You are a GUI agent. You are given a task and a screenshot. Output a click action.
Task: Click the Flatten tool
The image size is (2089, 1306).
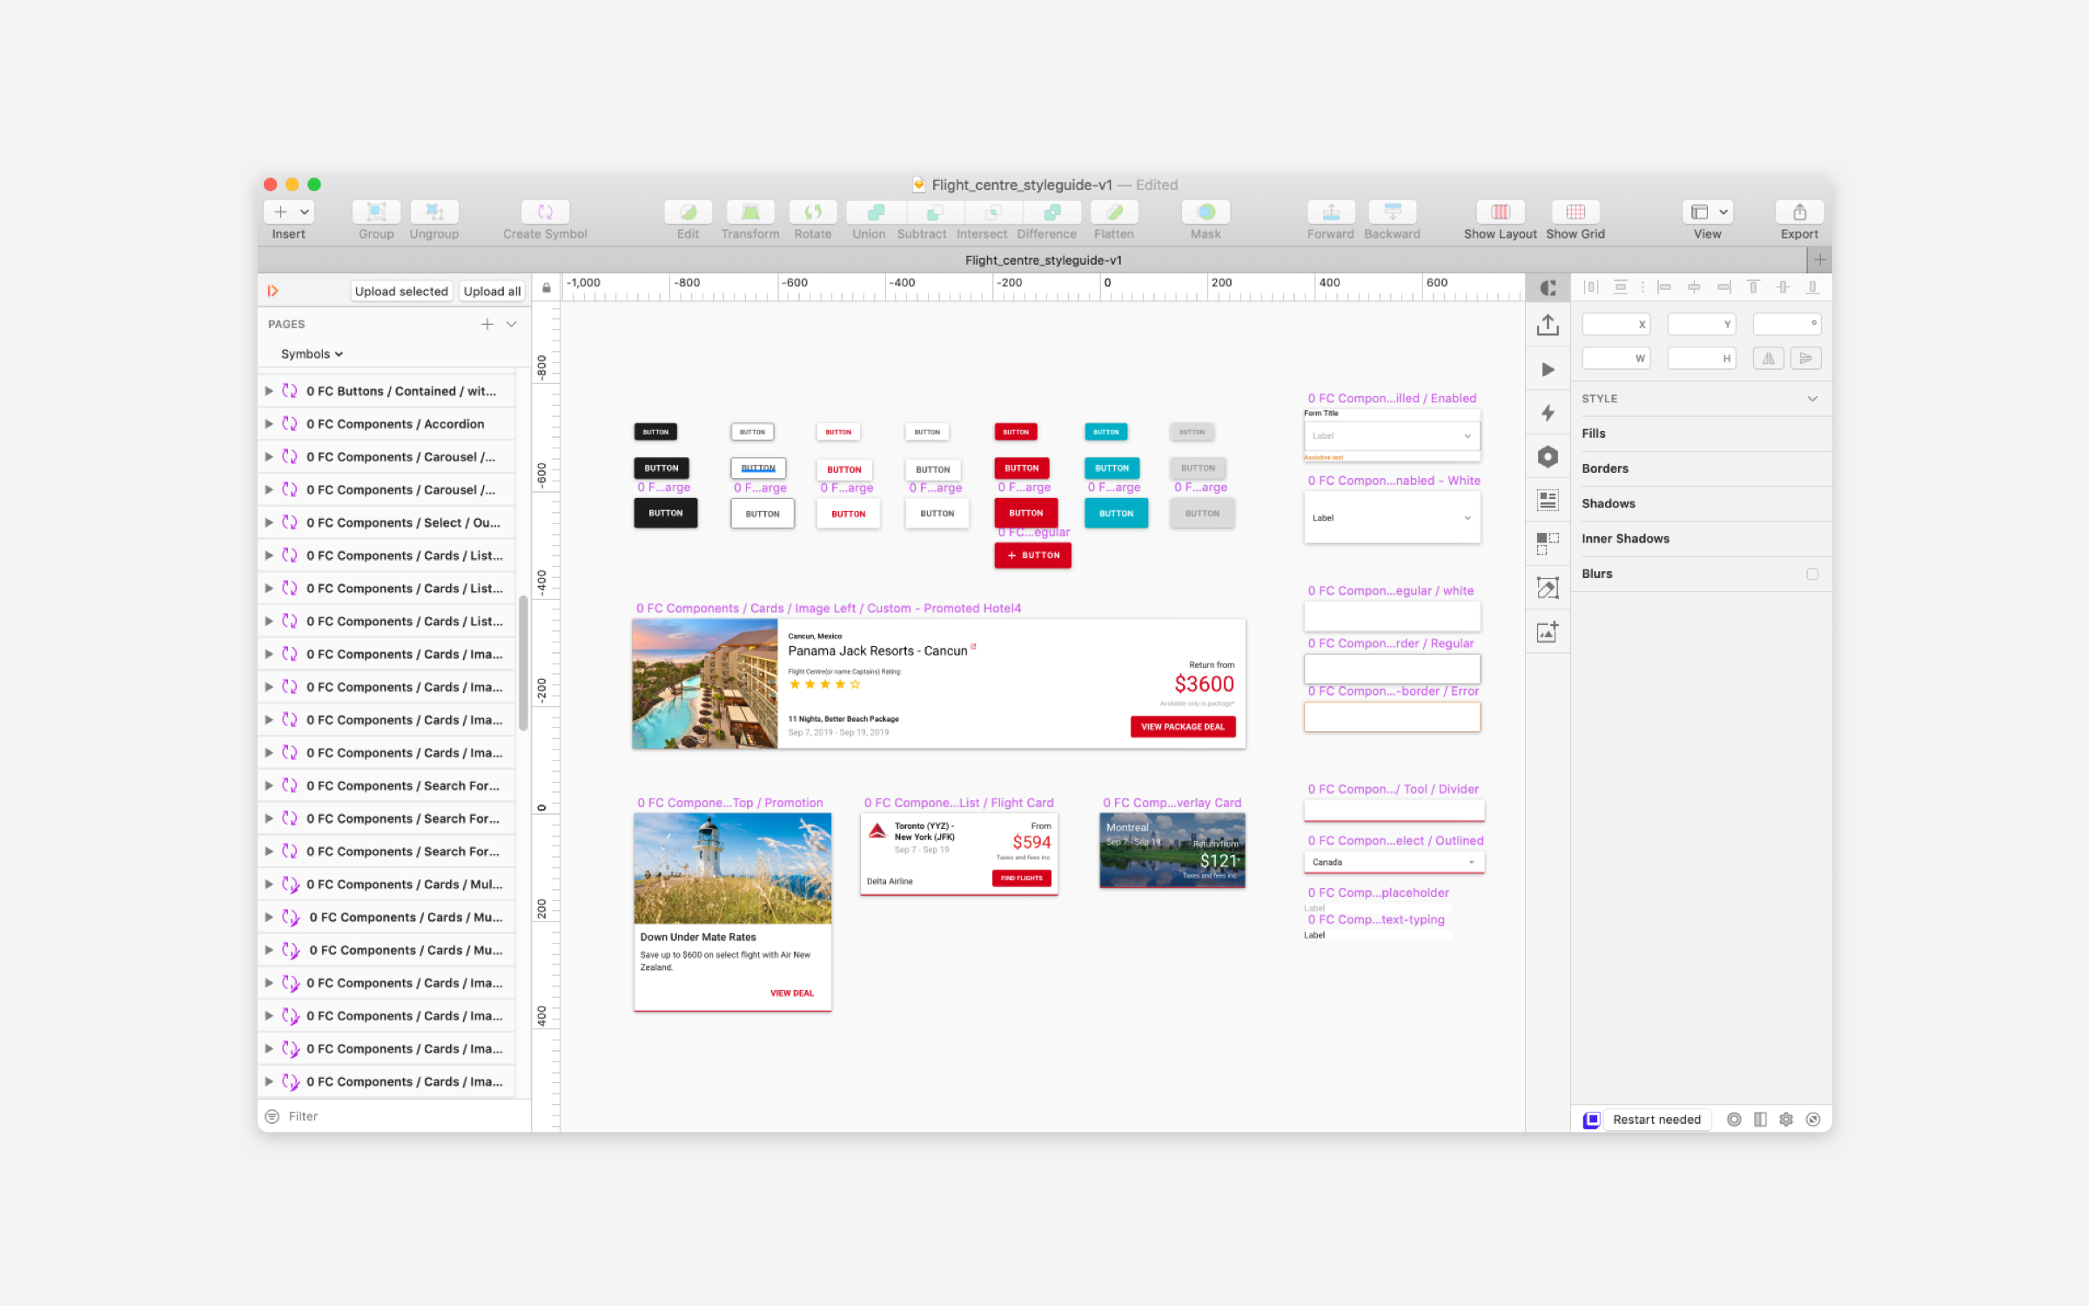click(1113, 212)
